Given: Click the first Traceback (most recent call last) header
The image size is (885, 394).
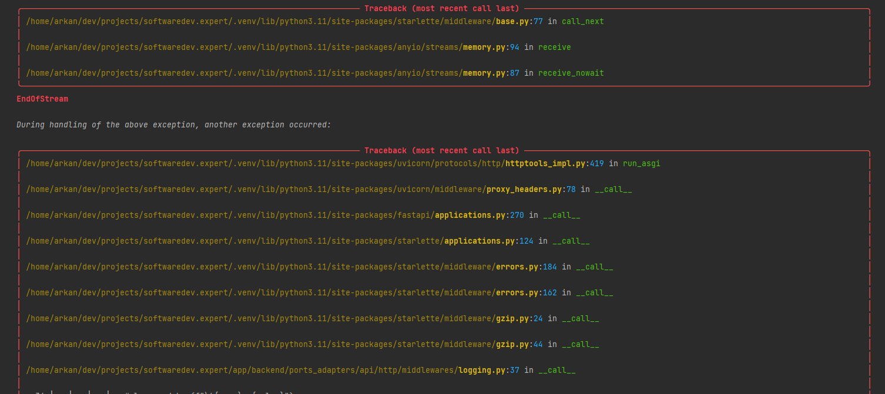Looking at the screenshot, I should point(442,8).
